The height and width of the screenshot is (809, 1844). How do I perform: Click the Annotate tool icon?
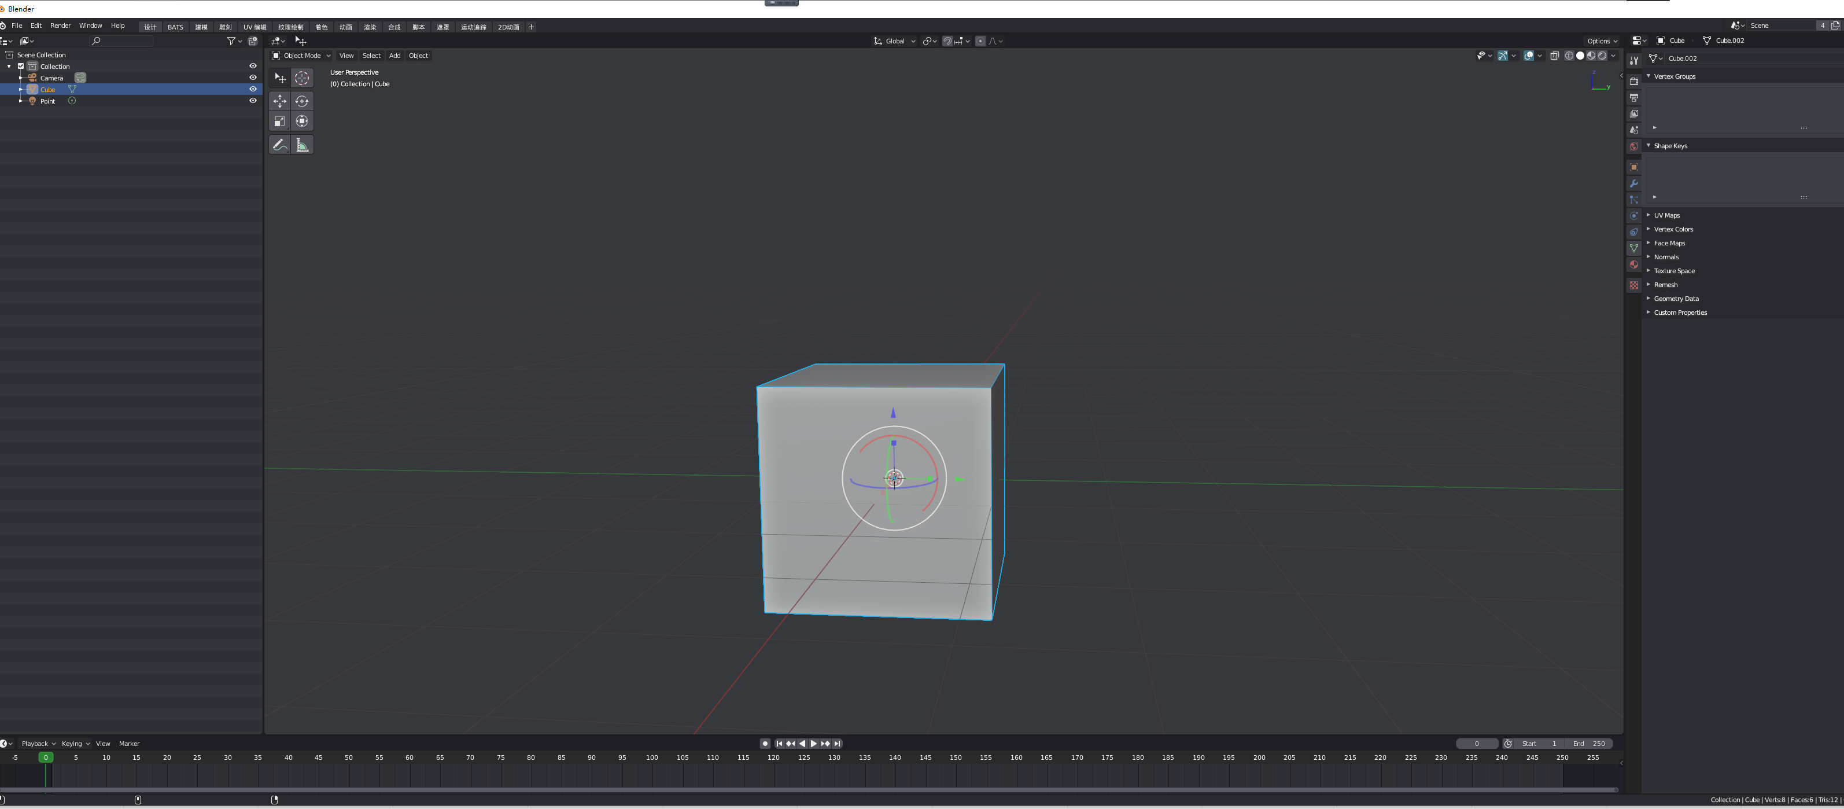[280, 144]
